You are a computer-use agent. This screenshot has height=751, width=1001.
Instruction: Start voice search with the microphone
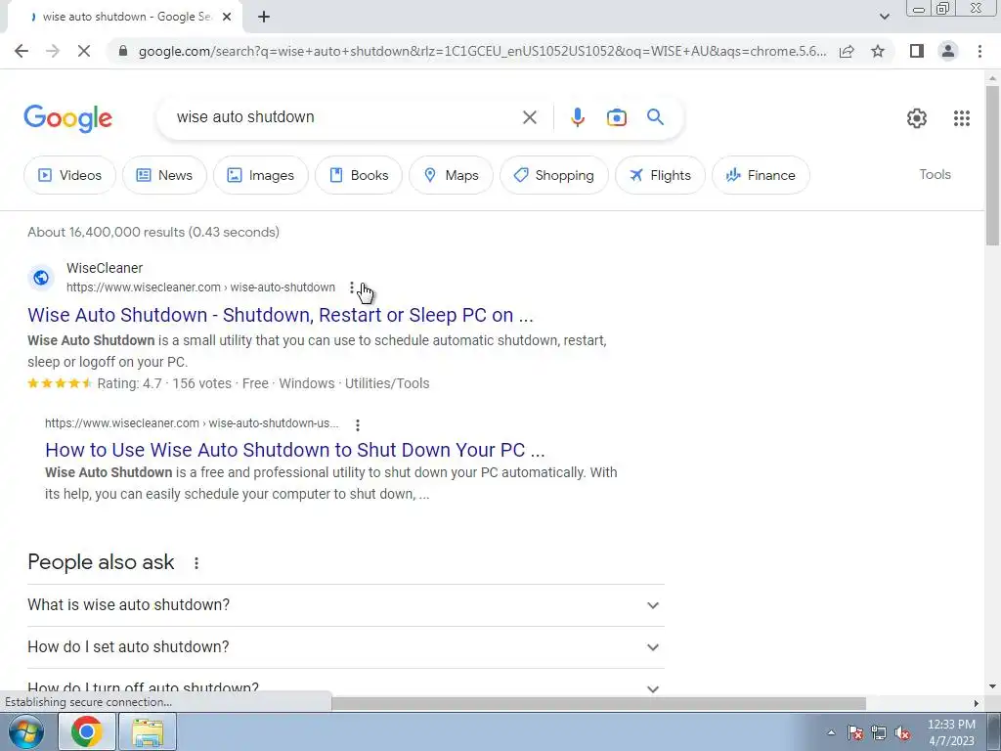point(577,117)
